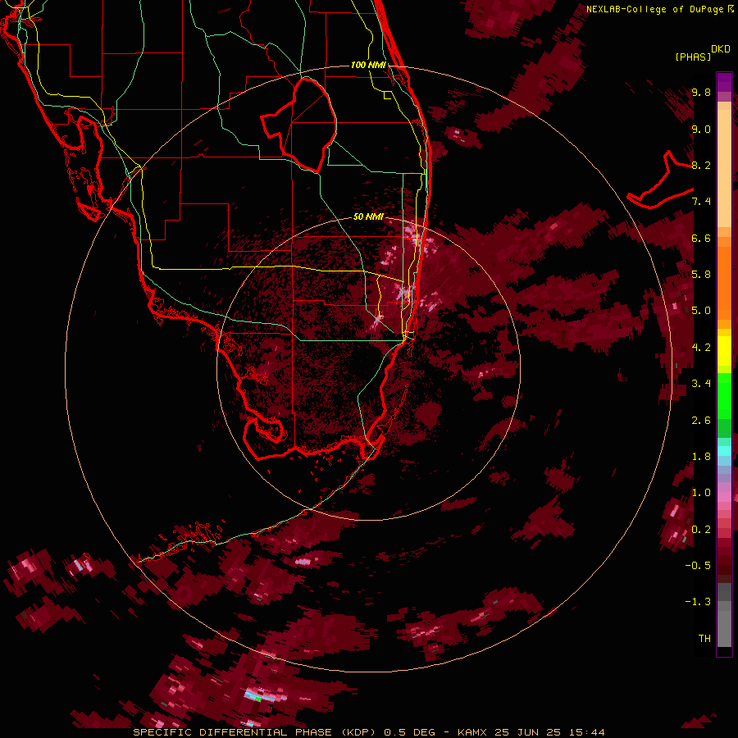Click the 5.8 color scale label
This screenshot has height=738, width=738.
701,275
